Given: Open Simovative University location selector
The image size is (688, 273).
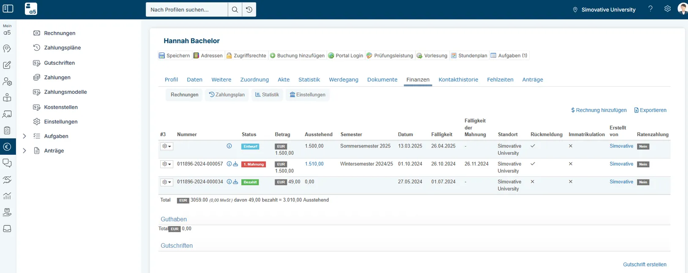Looking at the screenshot, I should click(604, 10).
